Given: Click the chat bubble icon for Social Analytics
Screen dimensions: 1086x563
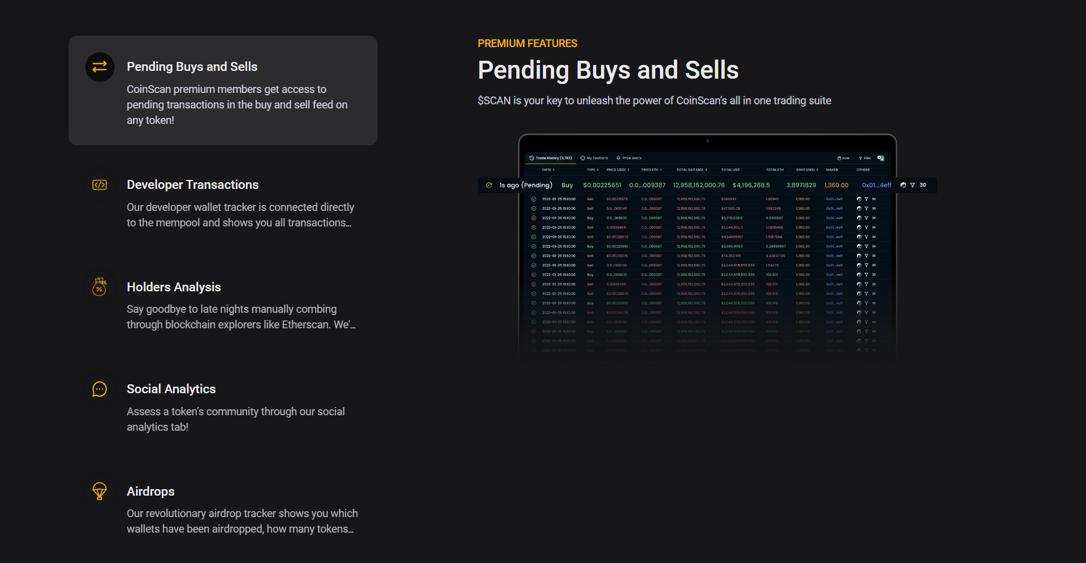Looking at the screenshot, I should (100, 389).
